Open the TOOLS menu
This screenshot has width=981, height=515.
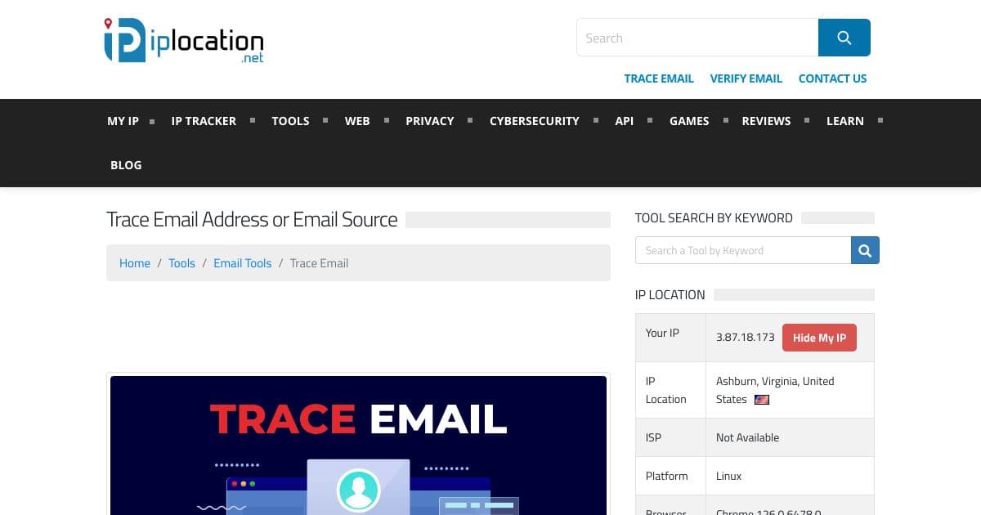click(x=290, y=120)
